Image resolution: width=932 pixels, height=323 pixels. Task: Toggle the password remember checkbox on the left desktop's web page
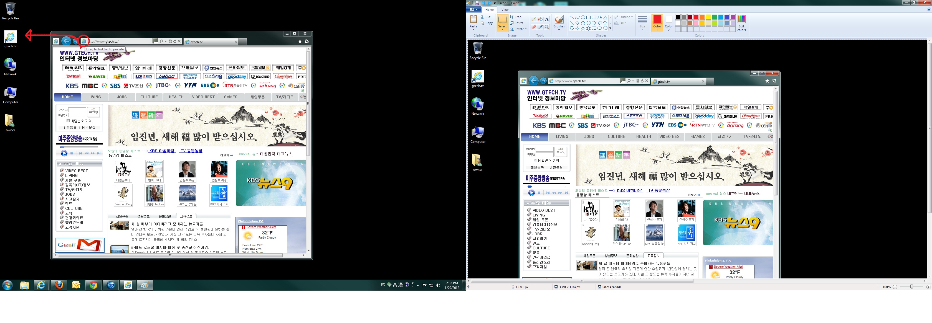click(x=68, y=121)
